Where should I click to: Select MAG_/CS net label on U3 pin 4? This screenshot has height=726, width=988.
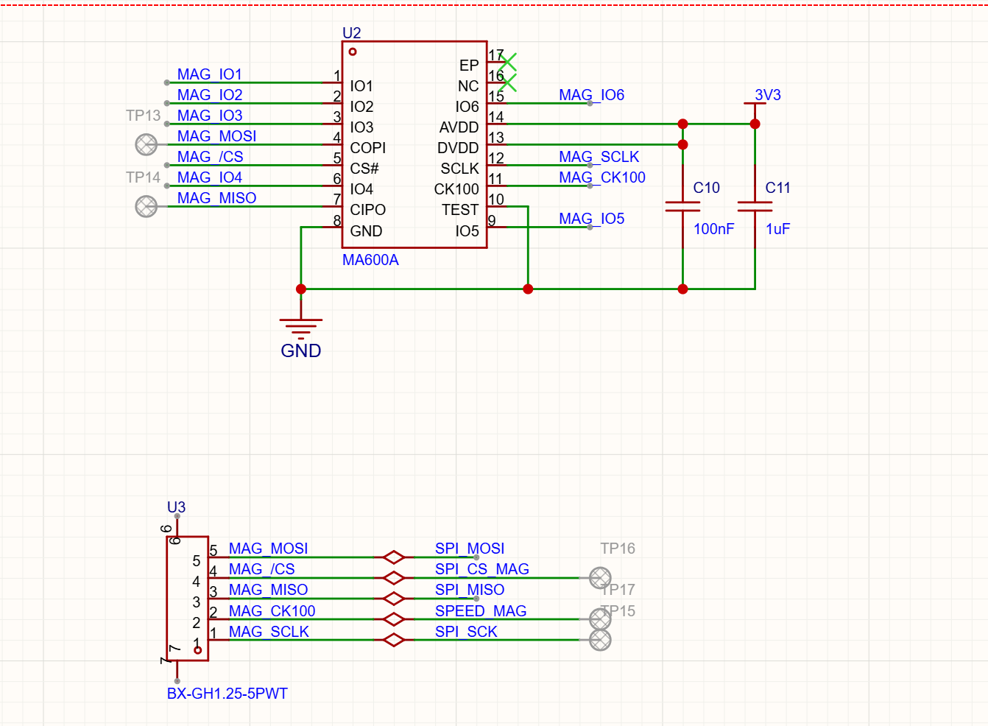(x=261, y=569)
